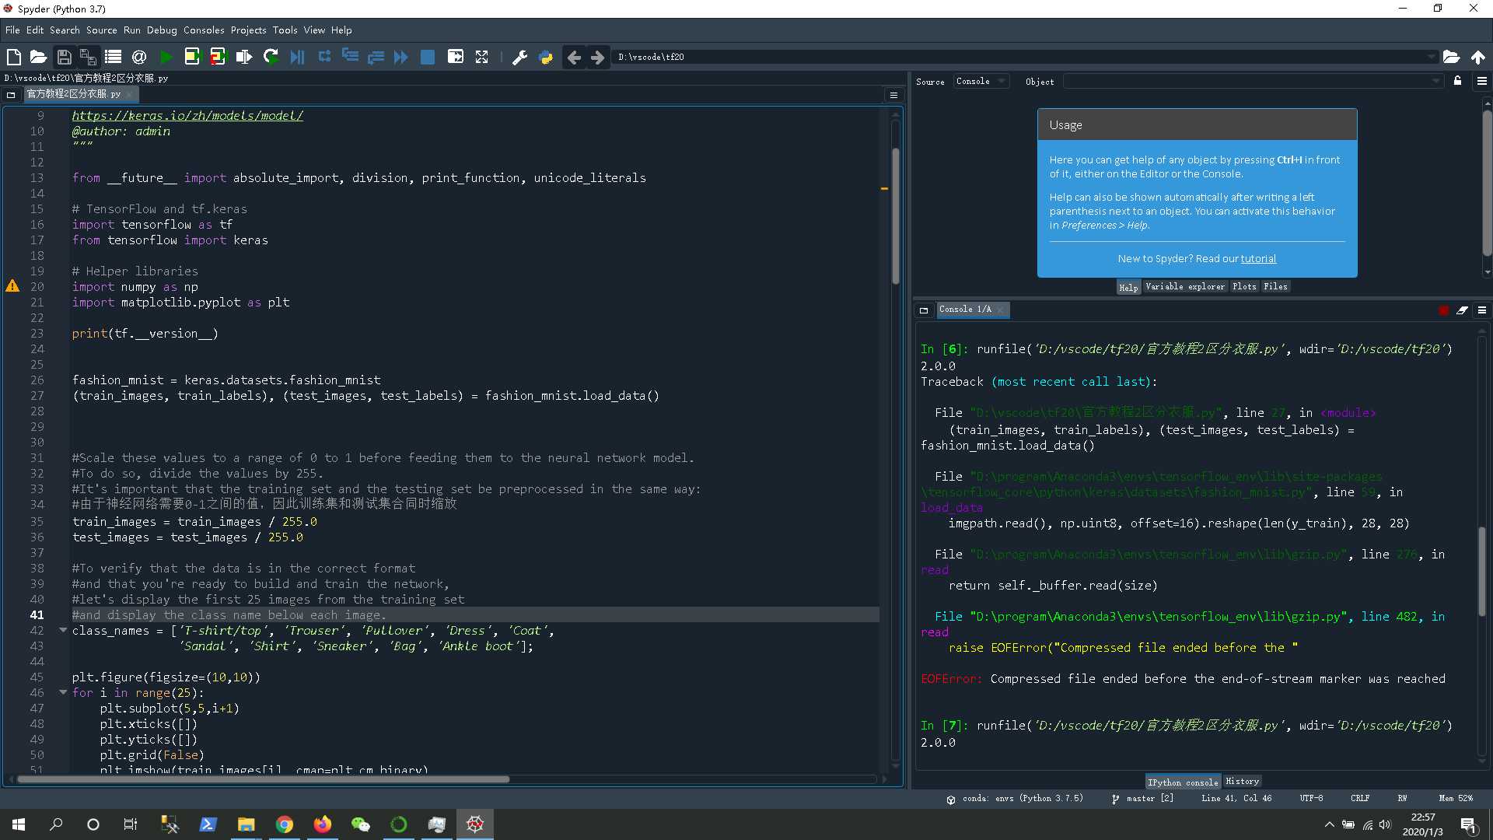Click the console vertical scrollbar
1493x840 pixels.
tap(1481, 572)
